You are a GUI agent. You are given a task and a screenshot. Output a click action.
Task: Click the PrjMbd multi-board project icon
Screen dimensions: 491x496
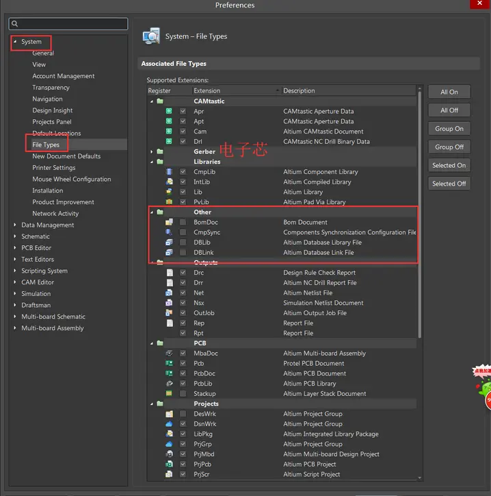click(x=169, y=454)
